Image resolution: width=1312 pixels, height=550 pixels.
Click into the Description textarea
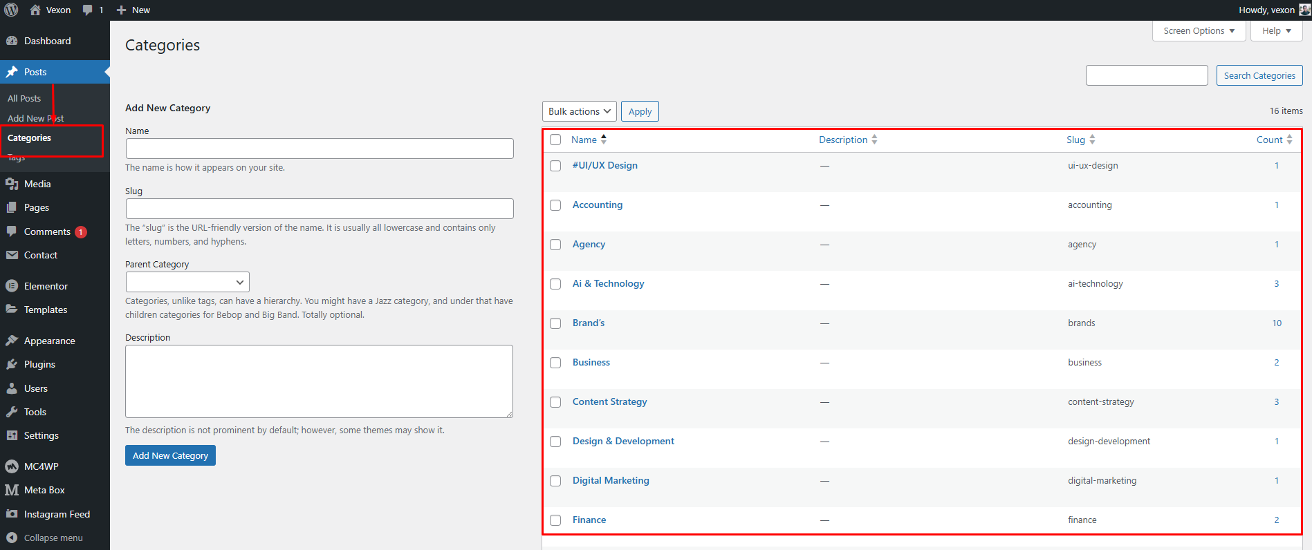tap(319, 381)
